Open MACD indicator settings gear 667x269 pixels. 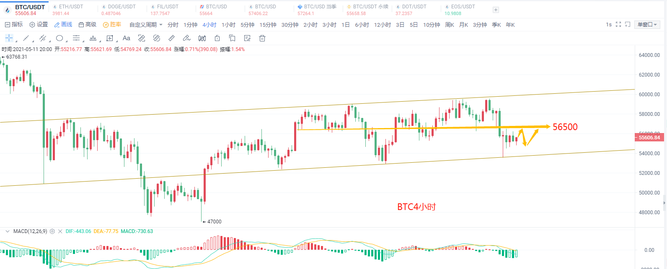coord(52,231)
